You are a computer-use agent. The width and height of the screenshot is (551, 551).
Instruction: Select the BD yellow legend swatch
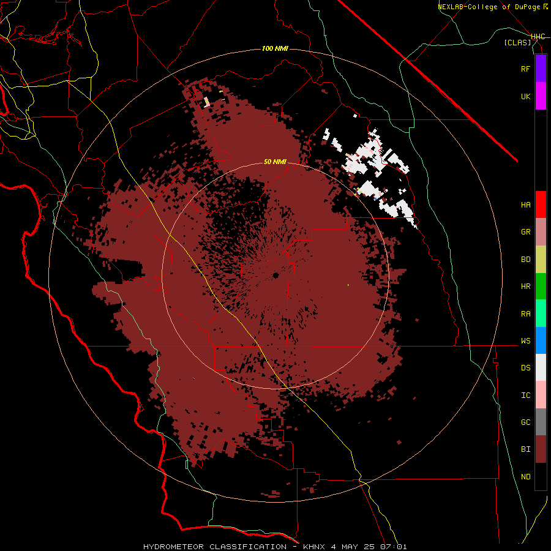tap(541, 260)
